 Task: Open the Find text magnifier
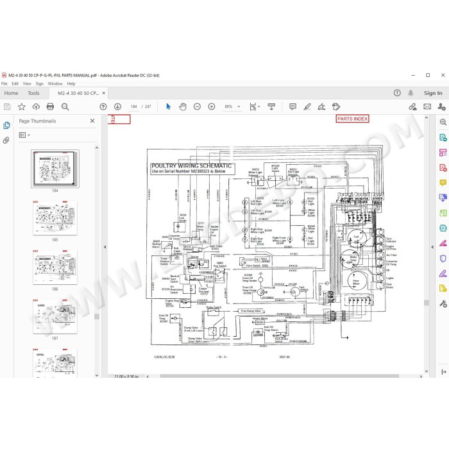click(x=65, y=107)
